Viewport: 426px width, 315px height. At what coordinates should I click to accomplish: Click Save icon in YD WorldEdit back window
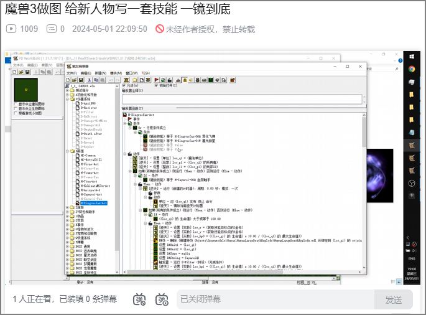(27, 72)
